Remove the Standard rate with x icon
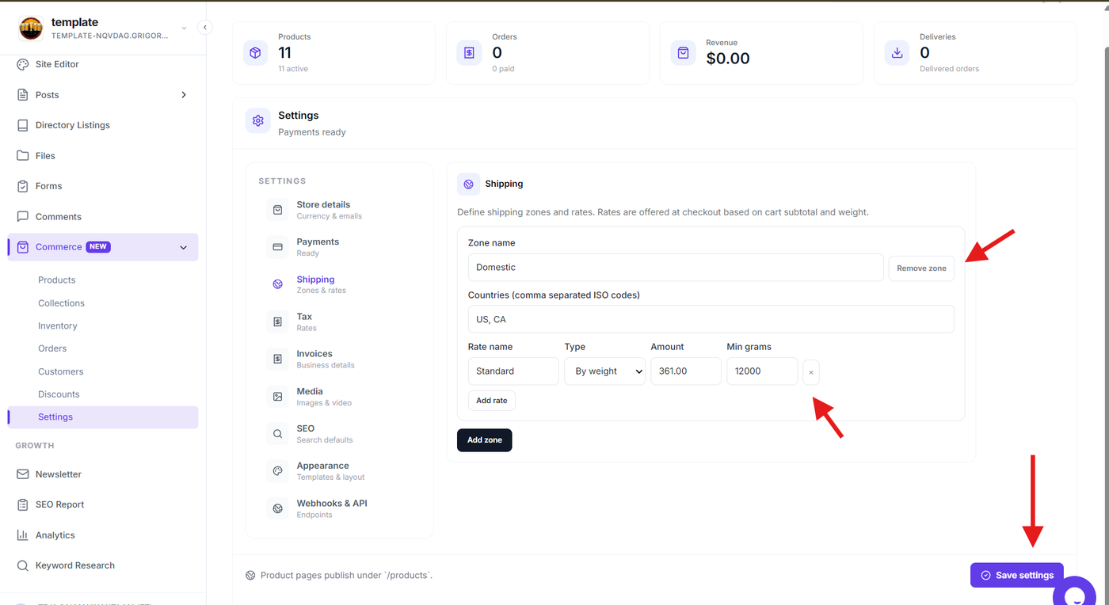Screen dimensions: 1109x605 (x=811, y=372)
